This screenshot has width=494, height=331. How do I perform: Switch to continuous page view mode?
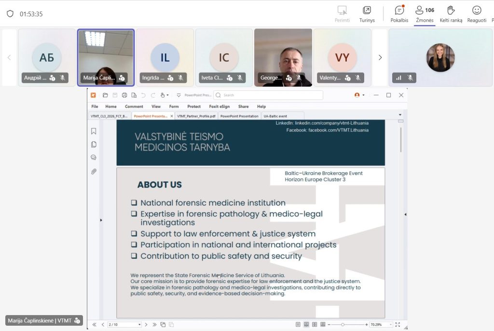[x=306, y=325]
